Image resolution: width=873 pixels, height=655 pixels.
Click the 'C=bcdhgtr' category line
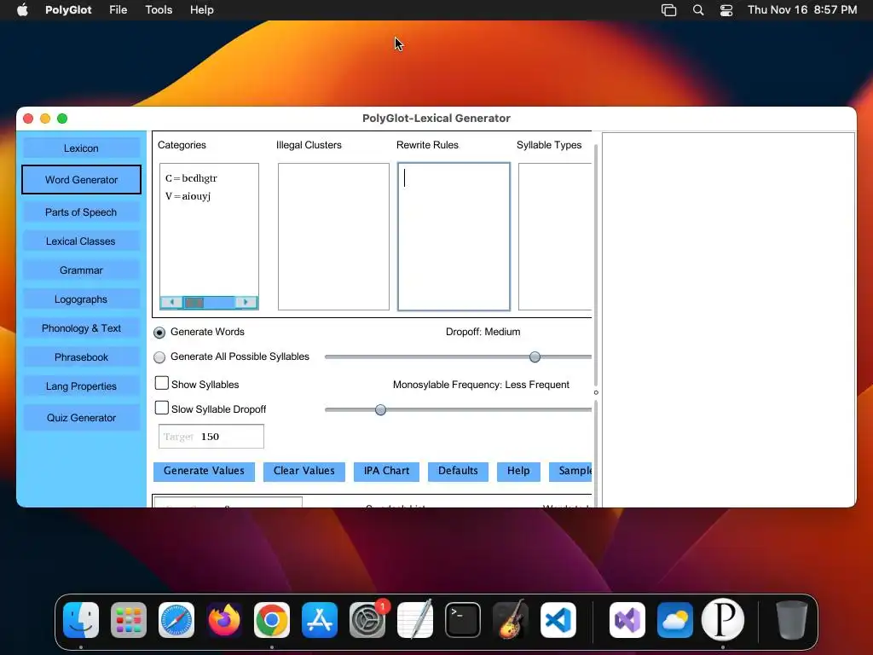coord(191,178)
